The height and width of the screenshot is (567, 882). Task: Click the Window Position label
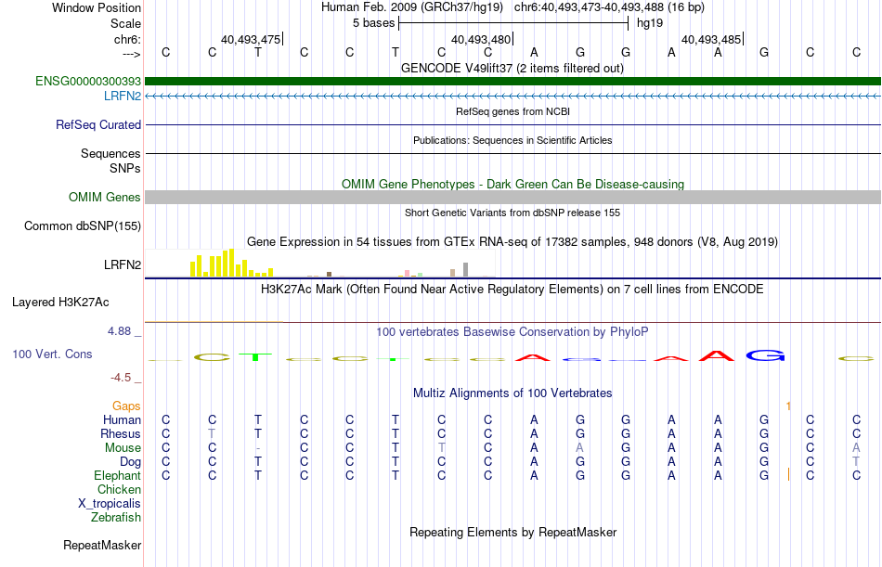click(x=97, y=7)
